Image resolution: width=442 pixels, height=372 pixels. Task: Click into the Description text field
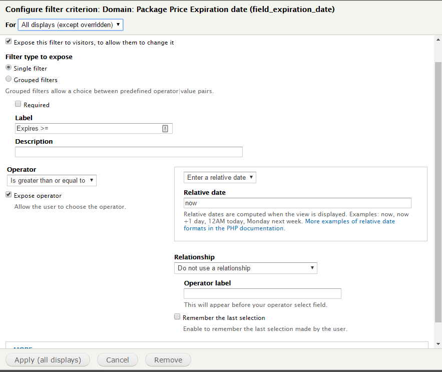point(129,152)
